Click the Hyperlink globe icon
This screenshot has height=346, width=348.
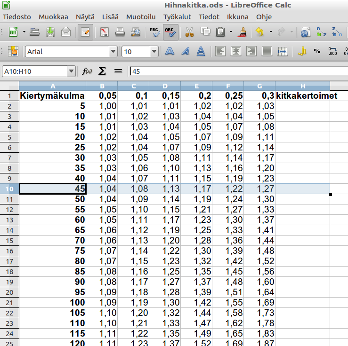[x=306, y=32]
